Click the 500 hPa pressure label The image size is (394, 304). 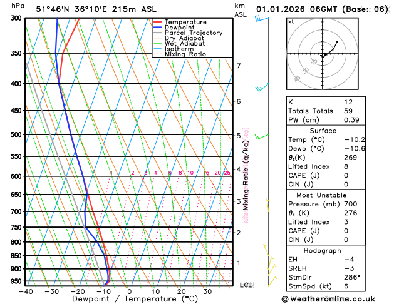[18, 134]
